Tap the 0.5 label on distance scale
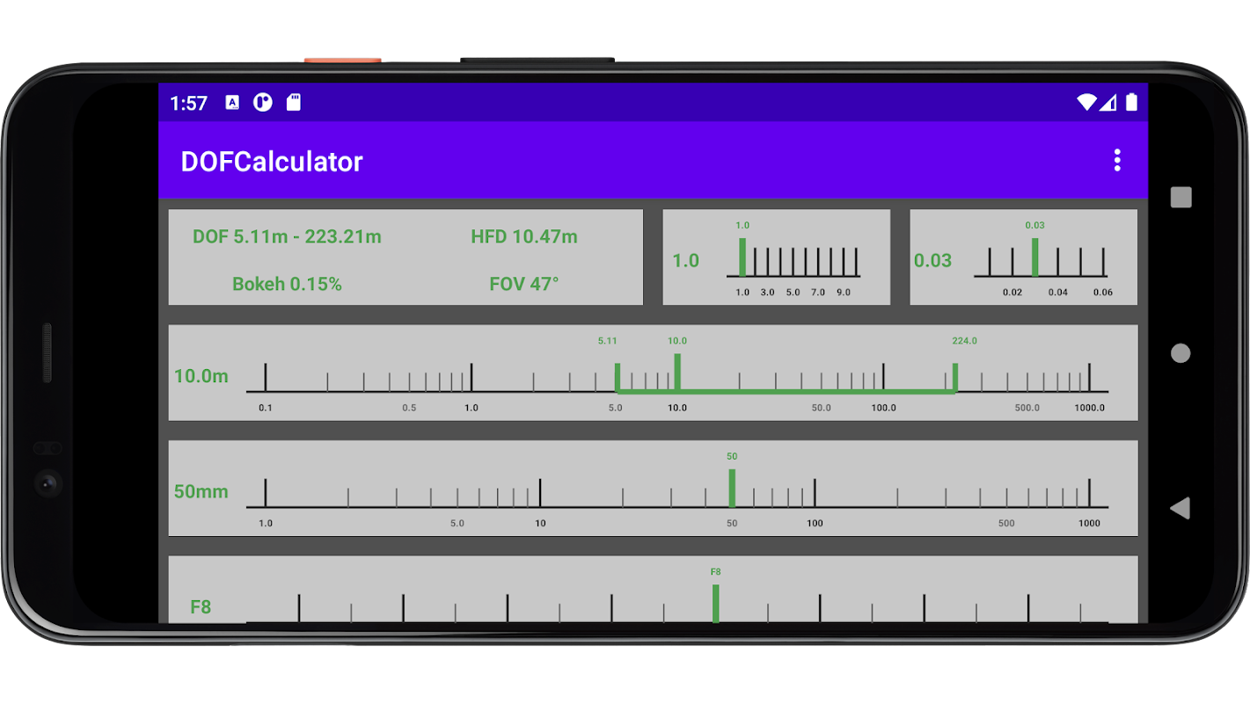 point(409,408)
